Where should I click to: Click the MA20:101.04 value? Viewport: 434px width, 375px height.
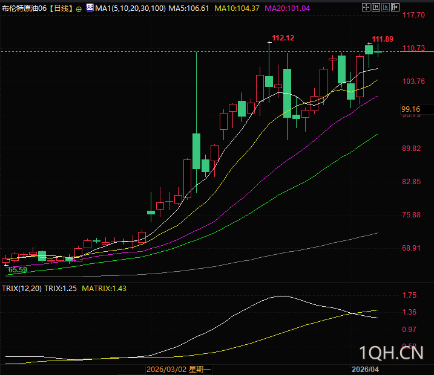(288, 8)
